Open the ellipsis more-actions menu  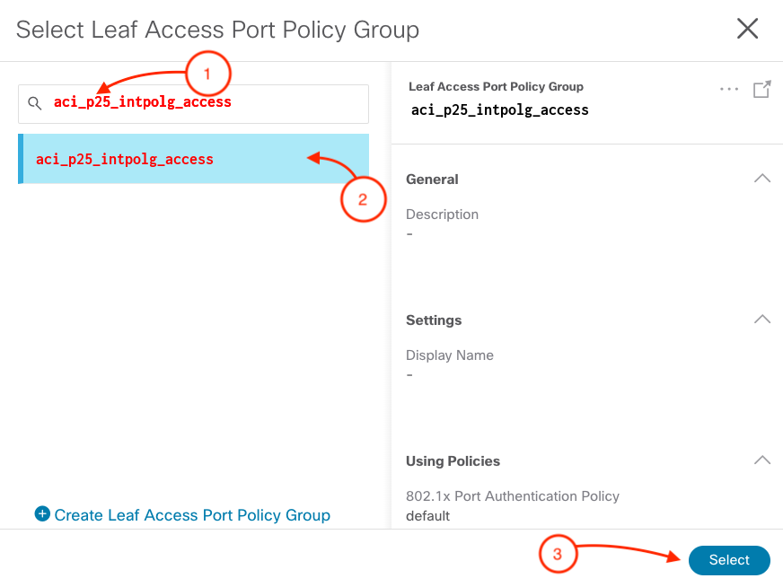(729, 90)
